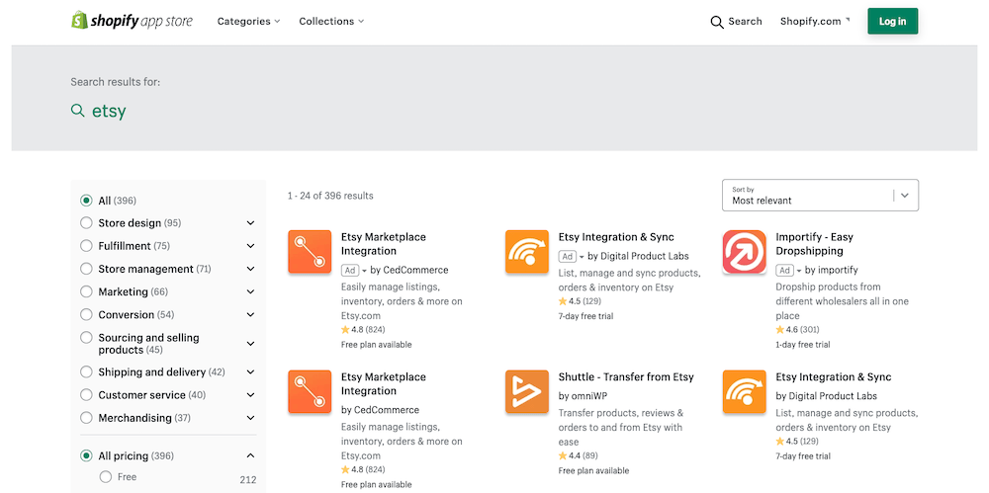Open Etsy Integration & Sync ad app icon

pos(527,252)
